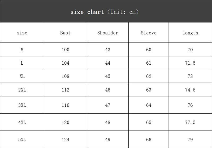Select the Bust column header
Viewport: 212px width, 148px height.
coord(65,33)
